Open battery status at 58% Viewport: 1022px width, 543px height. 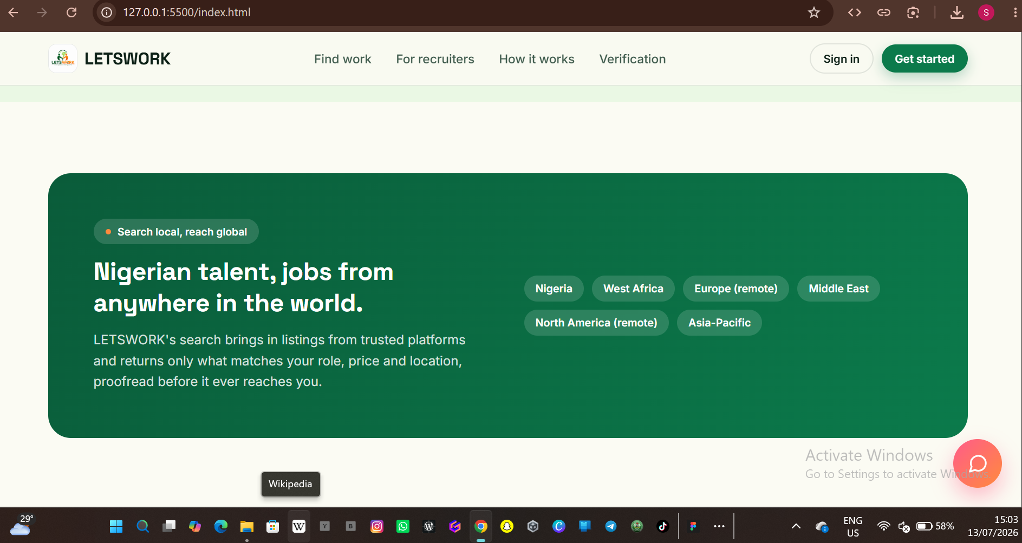[935, 526]
